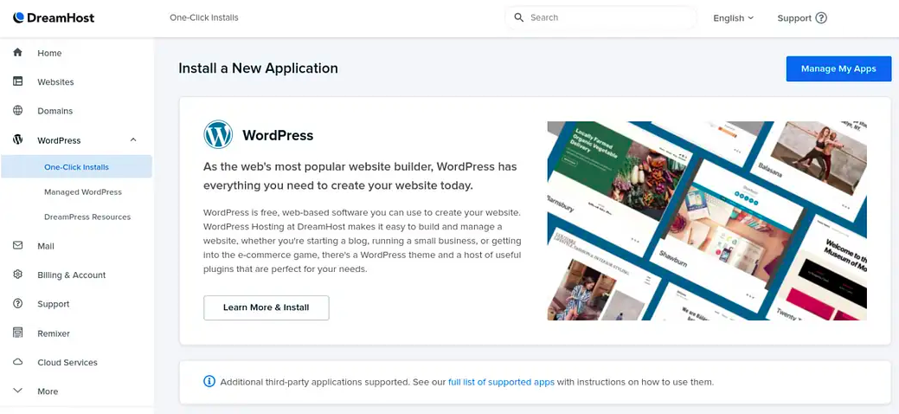Click the Billing & Account gear icon
This screenshot has height=414, width=899.
18,275
